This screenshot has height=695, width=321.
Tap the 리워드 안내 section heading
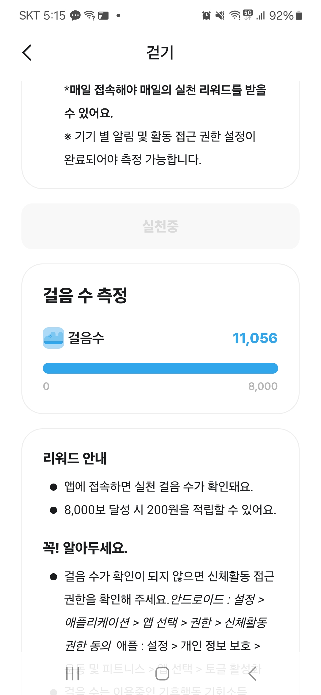(75, 458)
